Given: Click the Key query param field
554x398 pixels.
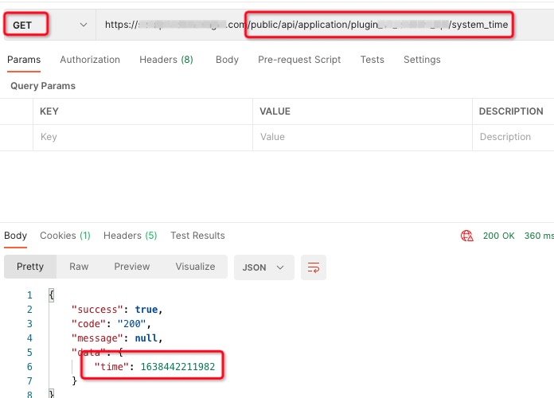Looking at the screenshot, I should tap(143, 137).
